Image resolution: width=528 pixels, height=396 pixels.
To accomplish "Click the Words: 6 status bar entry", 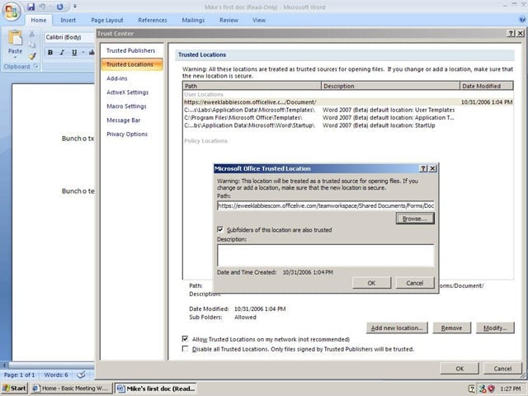I will (56, 375).
